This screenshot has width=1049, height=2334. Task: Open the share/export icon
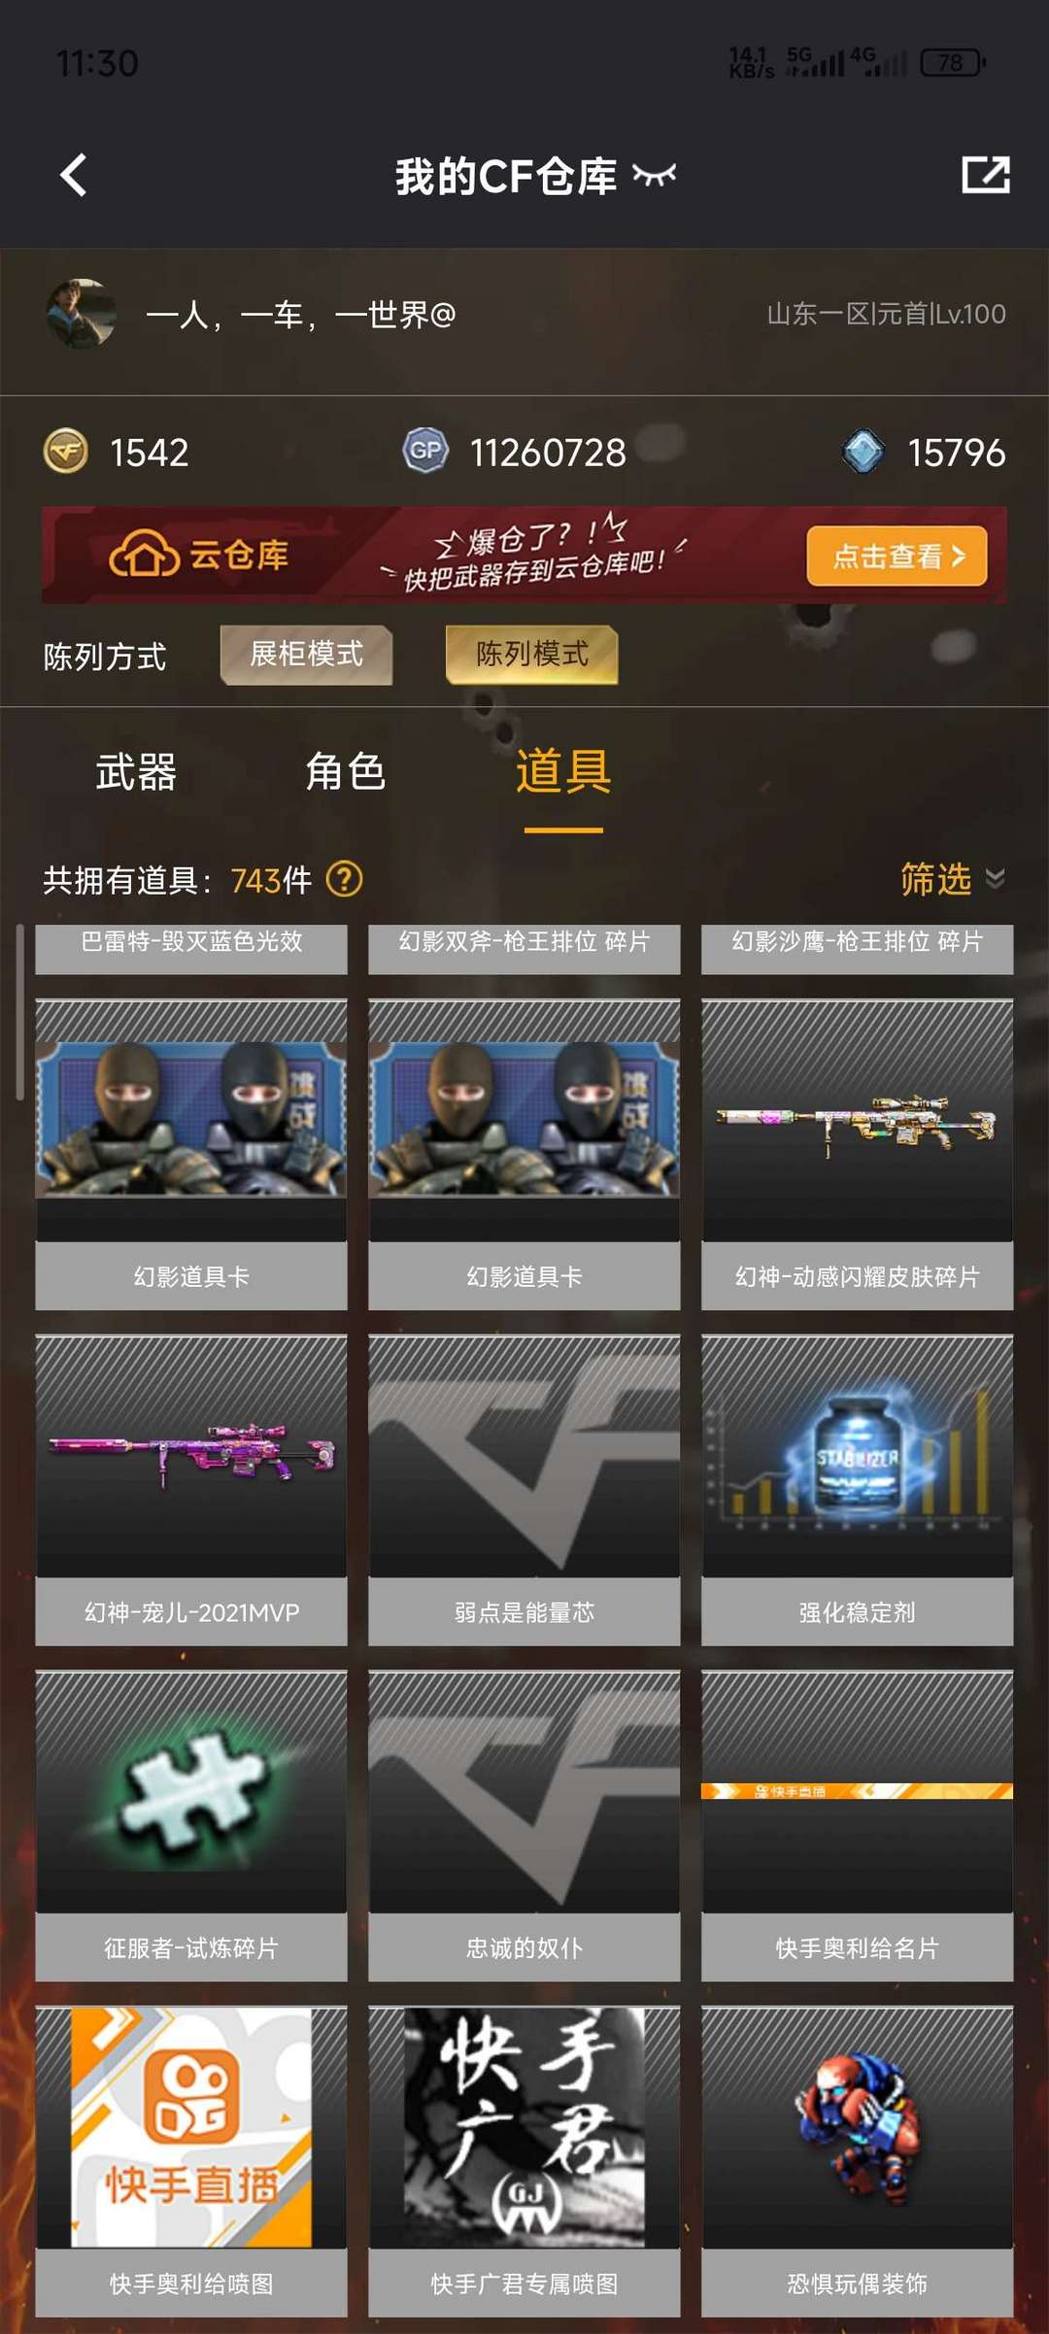click(985, 175)
